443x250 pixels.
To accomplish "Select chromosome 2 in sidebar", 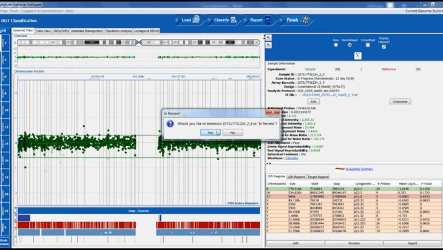I will pyautogui.click(x=5, y=43).
